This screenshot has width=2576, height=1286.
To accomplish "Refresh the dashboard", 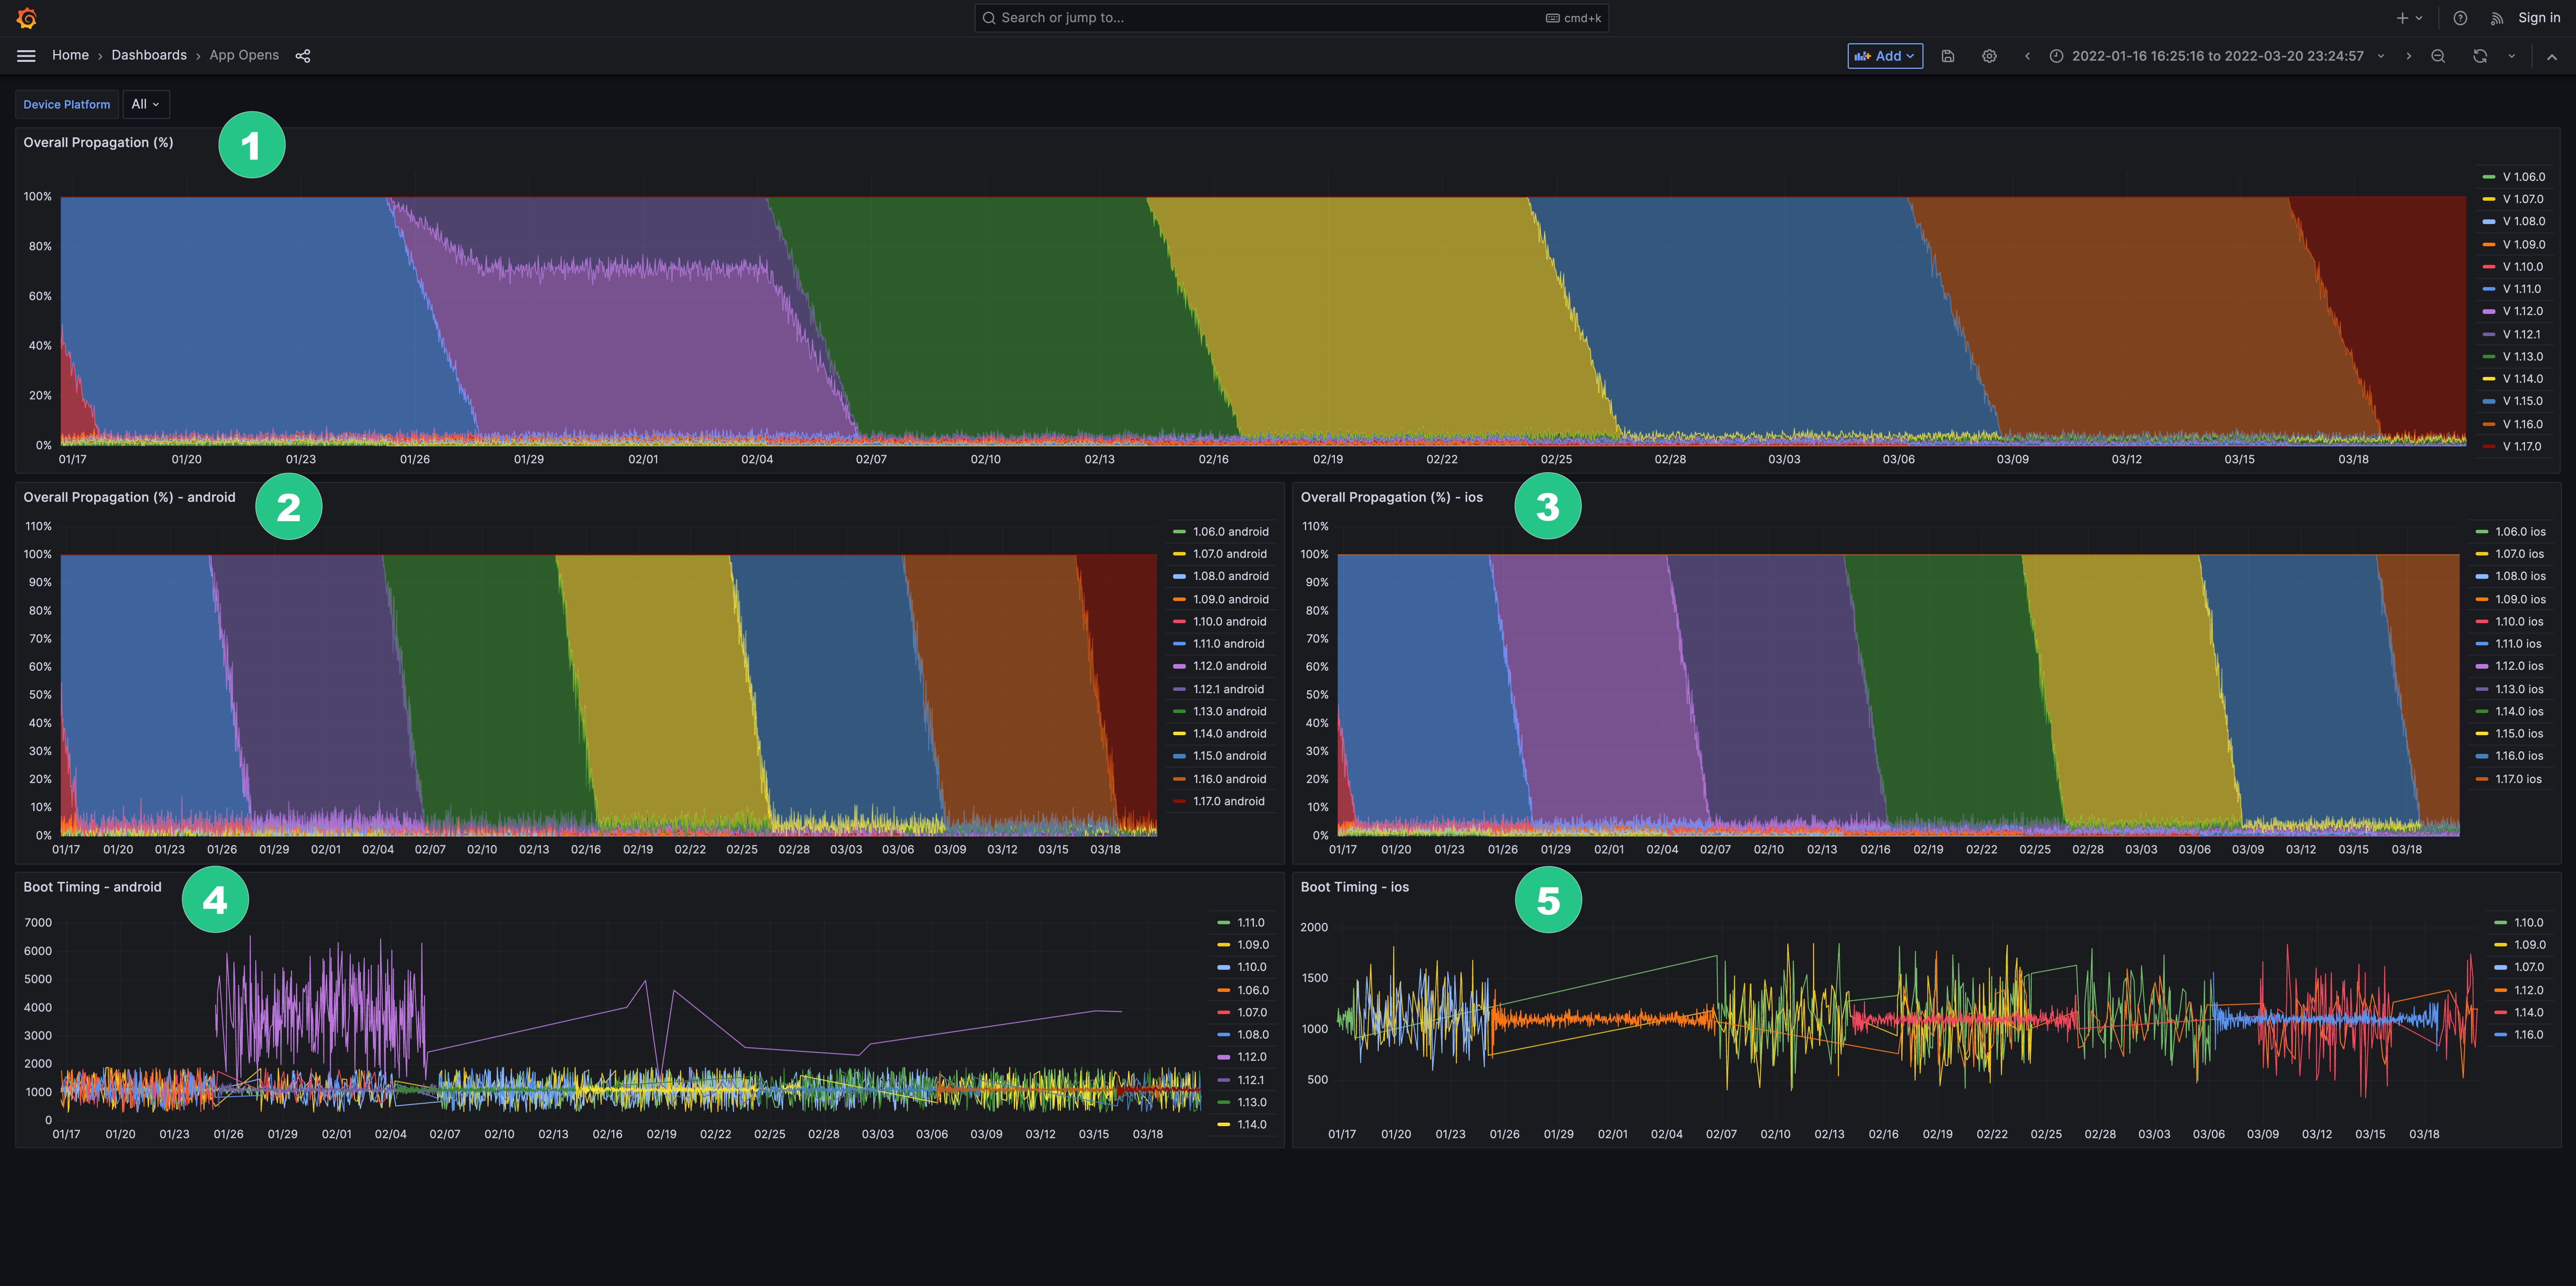I will (x=2479, y=56).
